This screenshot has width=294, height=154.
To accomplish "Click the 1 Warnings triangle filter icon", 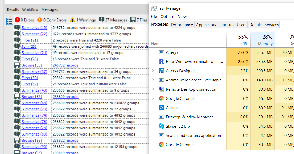I will click(x=72, y=20).
